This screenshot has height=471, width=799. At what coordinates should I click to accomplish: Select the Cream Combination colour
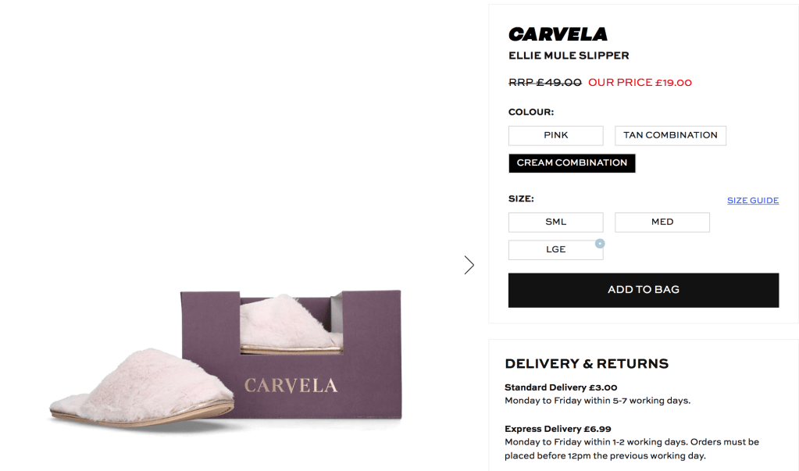point(572,163)
